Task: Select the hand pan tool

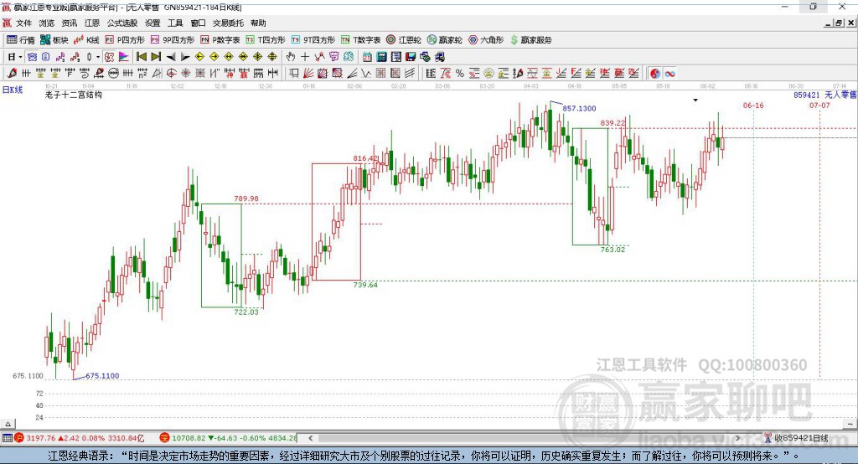Action: (291, 57)
